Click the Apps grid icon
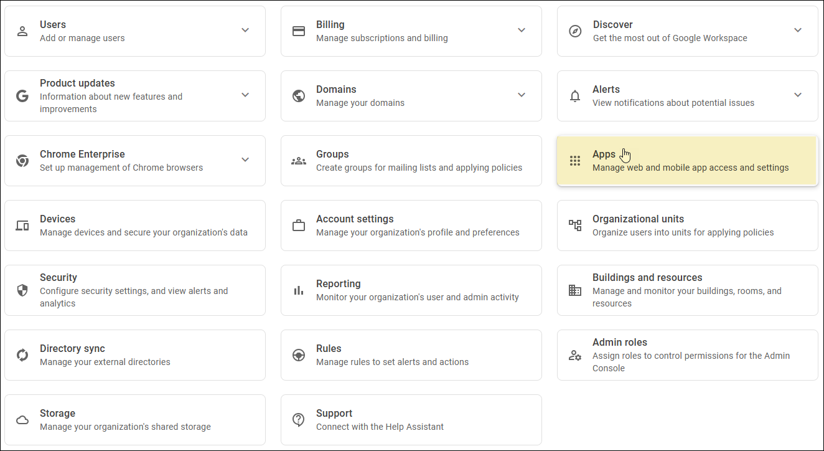 tap(575, 161)
